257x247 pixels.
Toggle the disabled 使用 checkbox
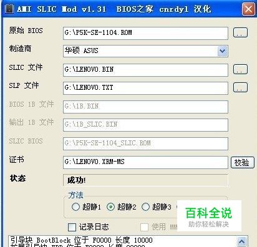point(144,227)
